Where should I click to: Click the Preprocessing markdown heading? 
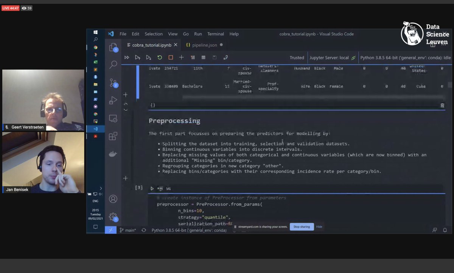click(174, 121)
